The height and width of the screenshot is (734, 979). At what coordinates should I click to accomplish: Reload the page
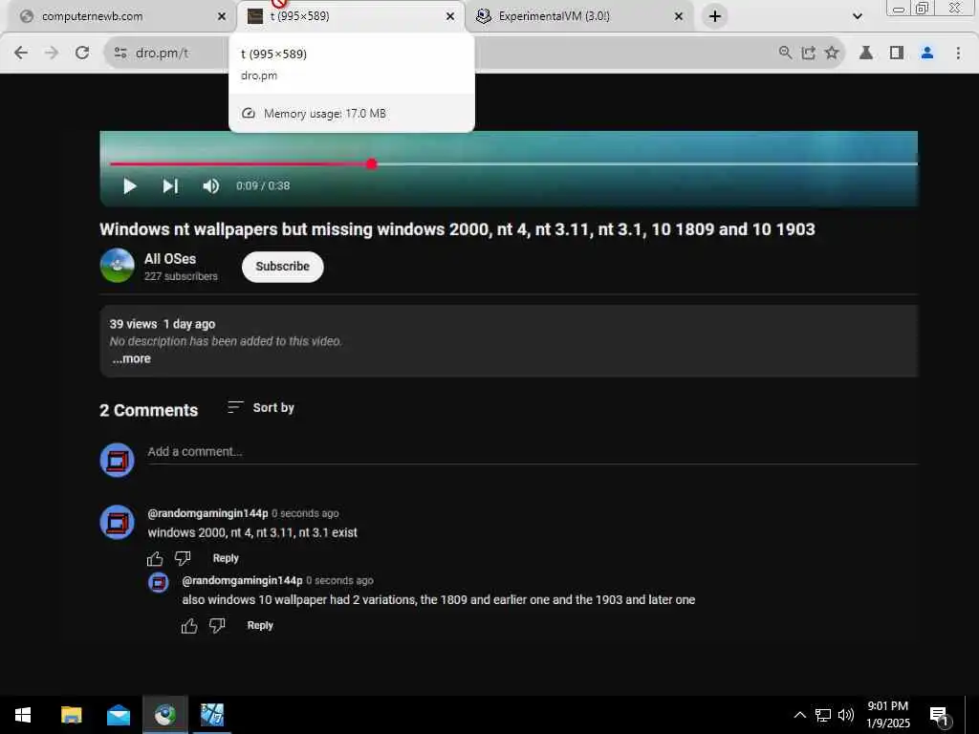pyautogui.click(x=82, y=53)
